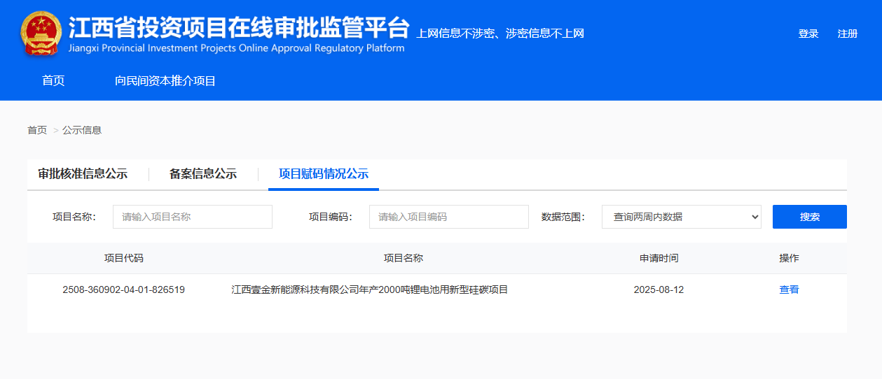
Task: Open the 数据范围 dropdown
Action: tap(682, 217)
